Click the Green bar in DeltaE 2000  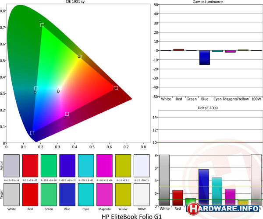tap(191, 202)
